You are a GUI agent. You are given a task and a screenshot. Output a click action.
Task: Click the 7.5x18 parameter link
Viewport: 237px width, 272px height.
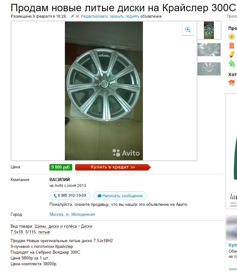pyautogui.click(x=17, y=232)
